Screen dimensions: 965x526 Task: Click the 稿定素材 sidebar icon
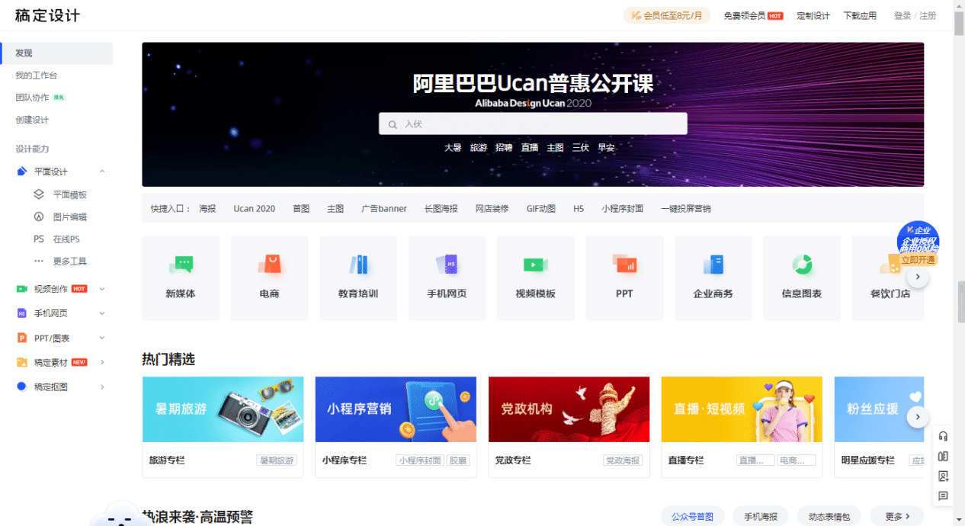[x=21, y=362]
